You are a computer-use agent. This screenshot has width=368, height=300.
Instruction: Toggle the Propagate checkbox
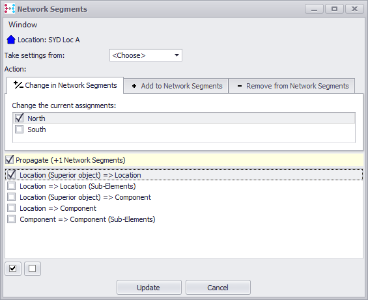coord(9,159)
